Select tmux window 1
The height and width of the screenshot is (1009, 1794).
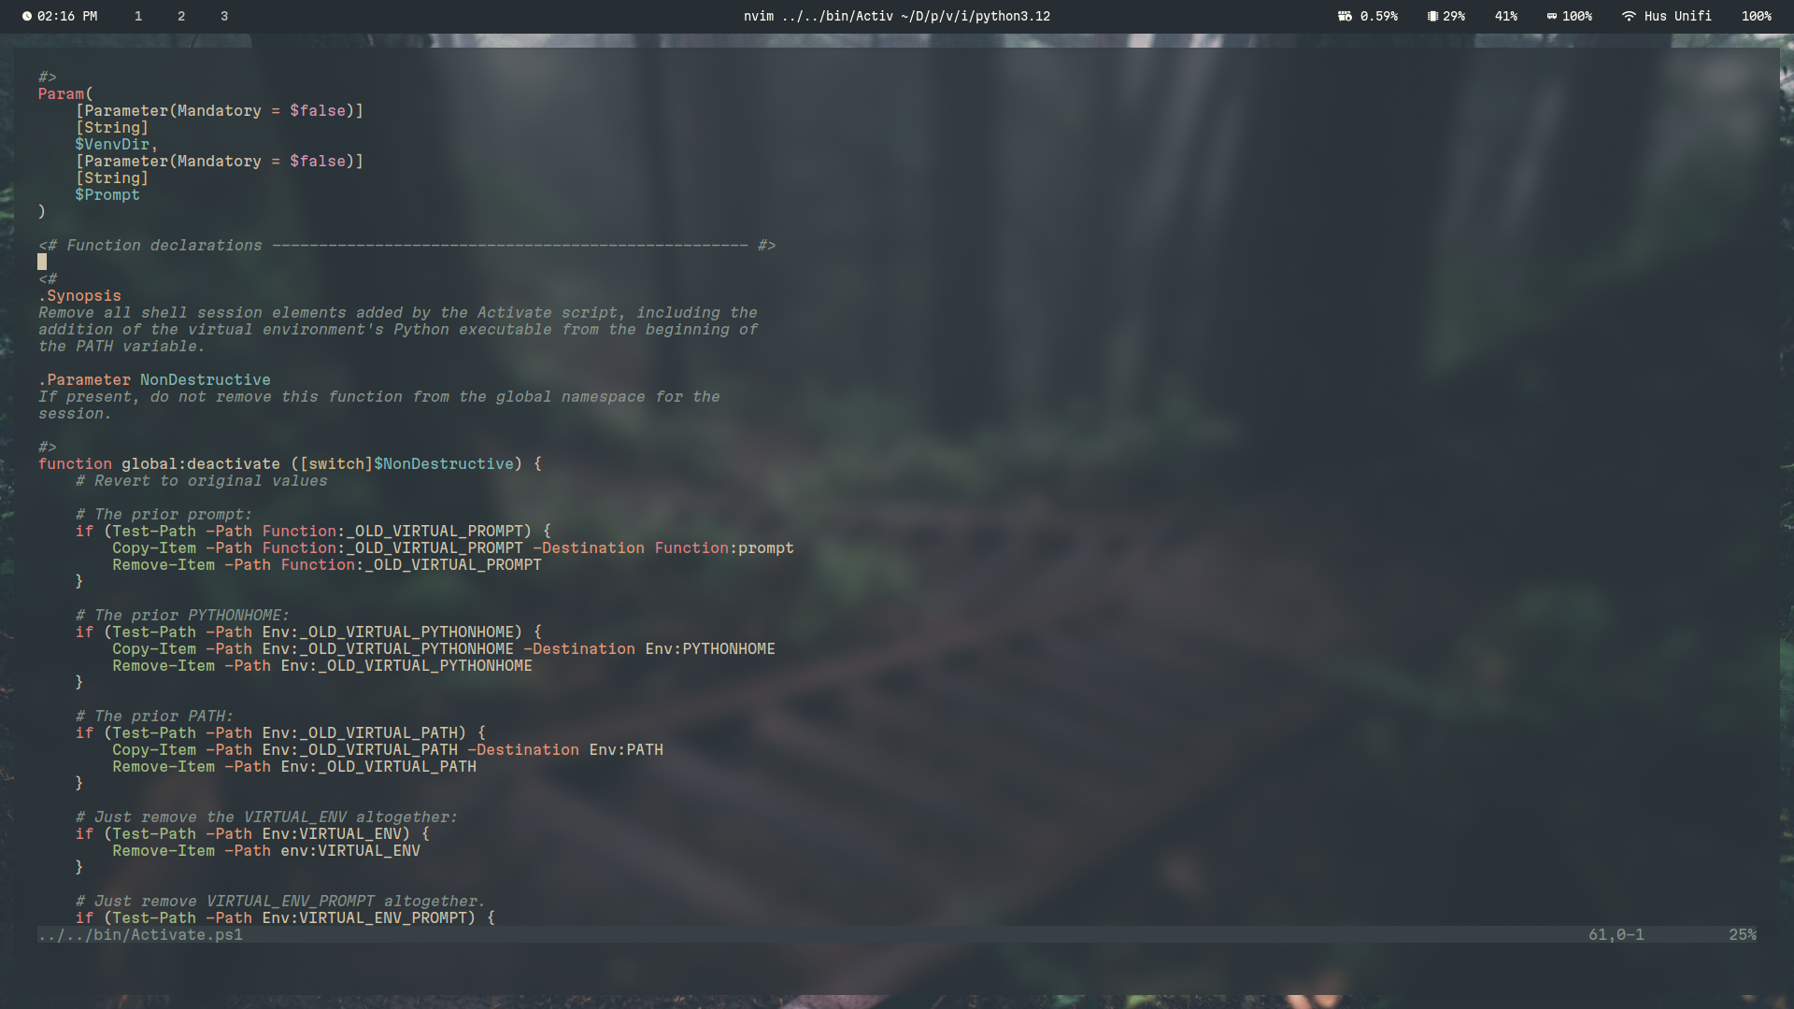[x=138, y=16]
